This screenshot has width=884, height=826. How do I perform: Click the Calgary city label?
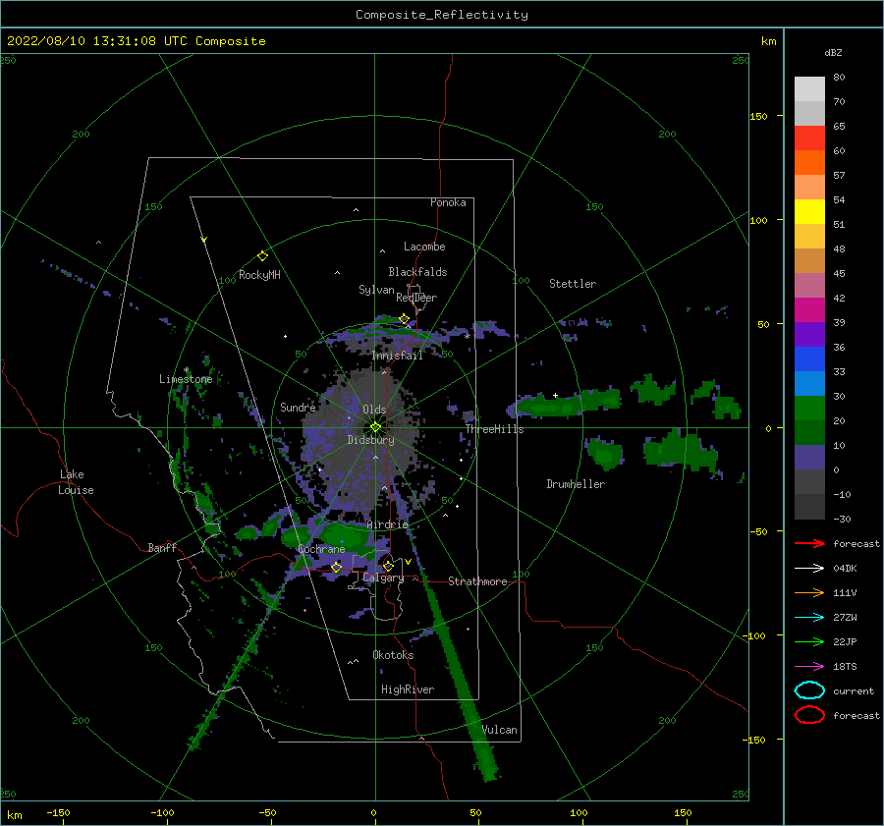(x=383, y=578)
